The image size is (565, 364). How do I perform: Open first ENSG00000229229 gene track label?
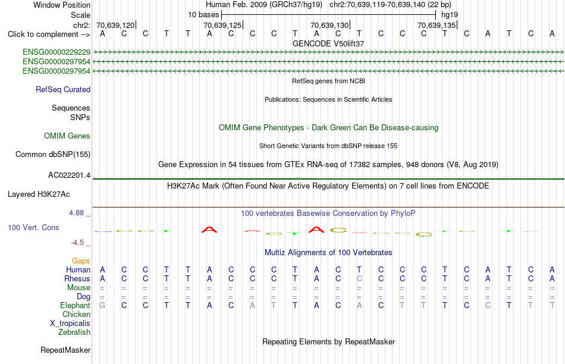[56, 52]
